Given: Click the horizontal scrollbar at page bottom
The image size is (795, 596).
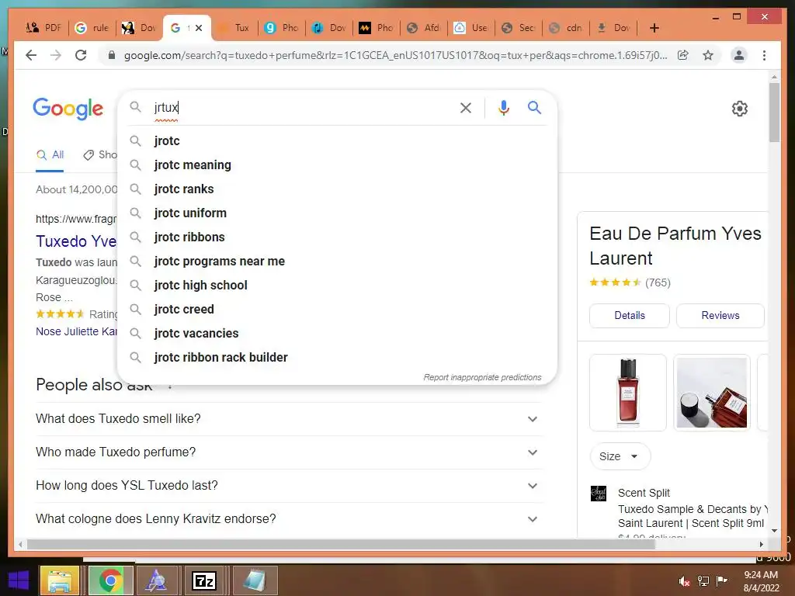Looking at the screenshot, I should pyautogui.click(x=341, y=544).
